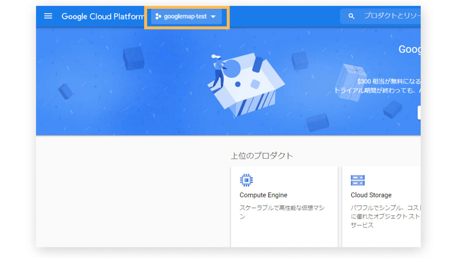Expand the arrow next to googlemap-test
This screenshot has width=456, height=258.
coord(213,17)
